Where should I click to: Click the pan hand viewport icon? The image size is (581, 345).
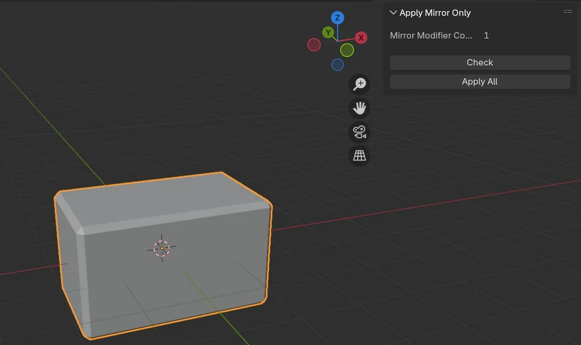(x=360, y=108)
